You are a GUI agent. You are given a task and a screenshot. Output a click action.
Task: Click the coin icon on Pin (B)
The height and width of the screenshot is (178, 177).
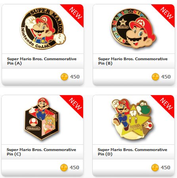tap(155, 77)
